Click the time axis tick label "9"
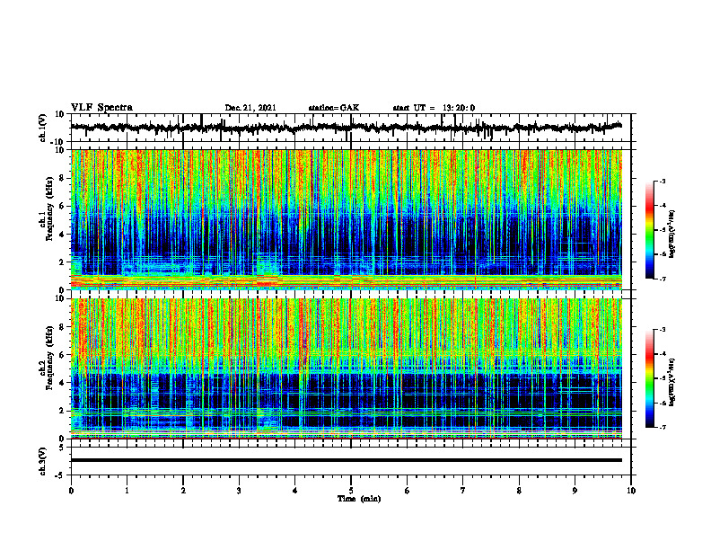The height and width of the screenshot is (550, 711). click(575, 491)
